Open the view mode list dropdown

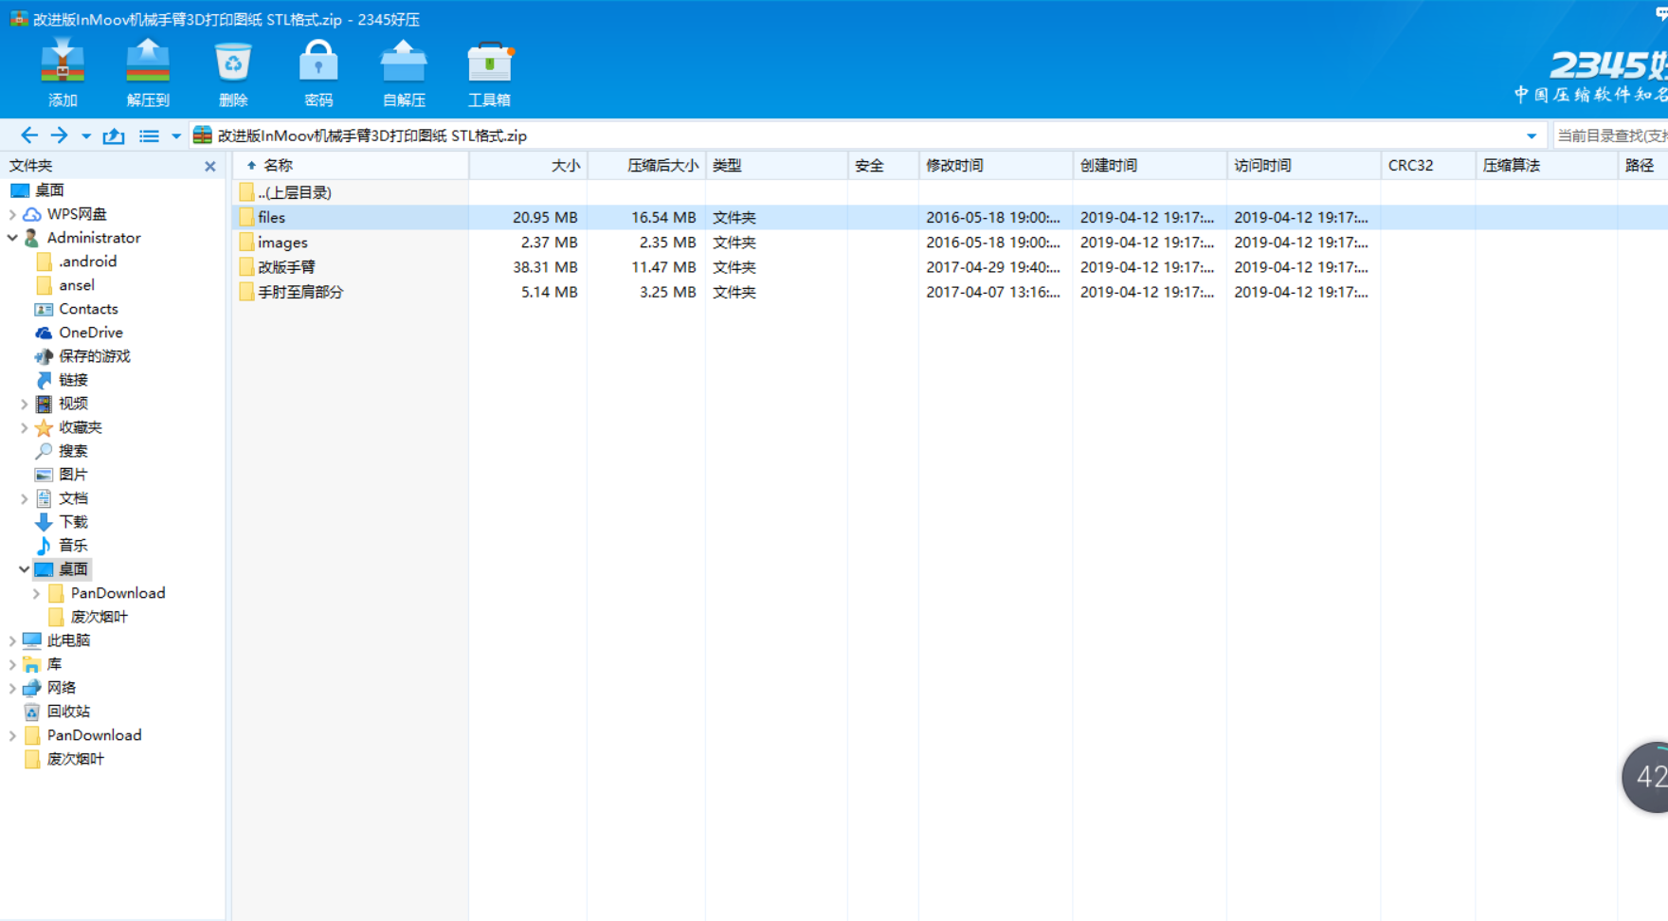point(175,136)
